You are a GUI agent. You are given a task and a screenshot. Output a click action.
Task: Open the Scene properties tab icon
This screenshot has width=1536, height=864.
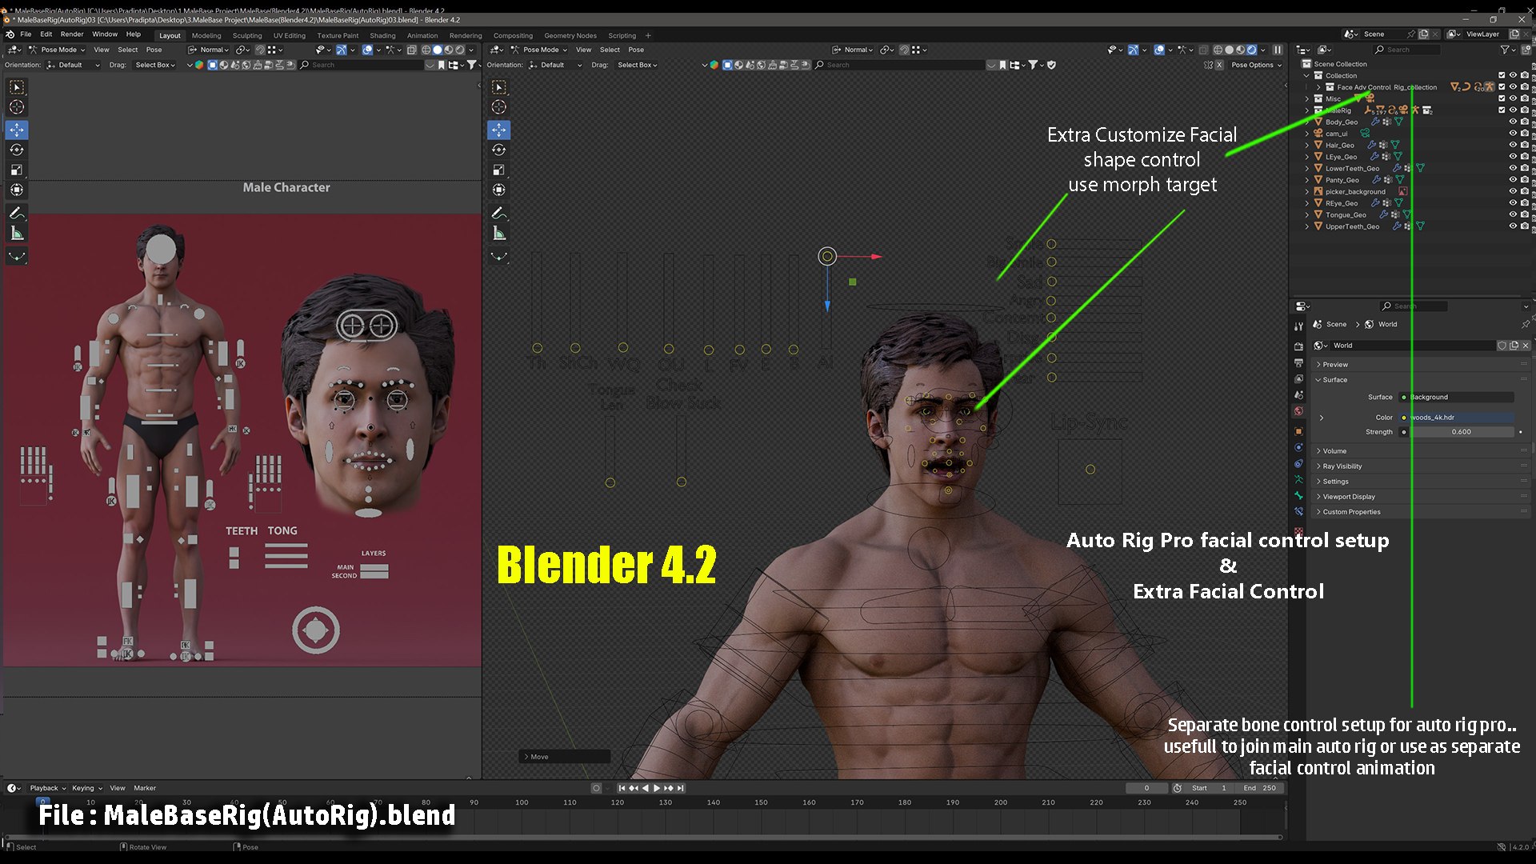[x=1298, y=395]
